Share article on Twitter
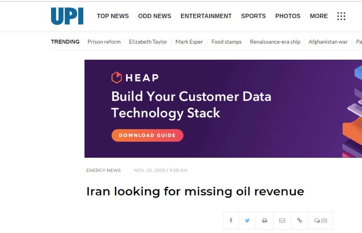The width and height of the screenshot is (362, 233). click(x=247, y=220)
